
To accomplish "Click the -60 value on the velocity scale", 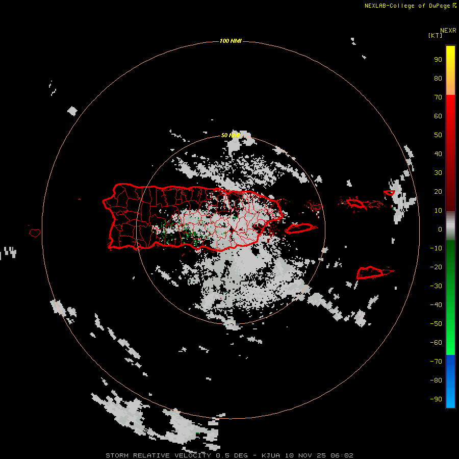I will (436, 343).
